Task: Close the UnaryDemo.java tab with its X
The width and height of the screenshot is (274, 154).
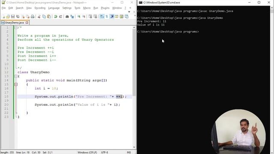Action: (x=27, y=23)
